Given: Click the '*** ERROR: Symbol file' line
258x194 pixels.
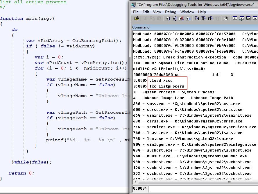Looking at the screenshot, I should (196, 63).
